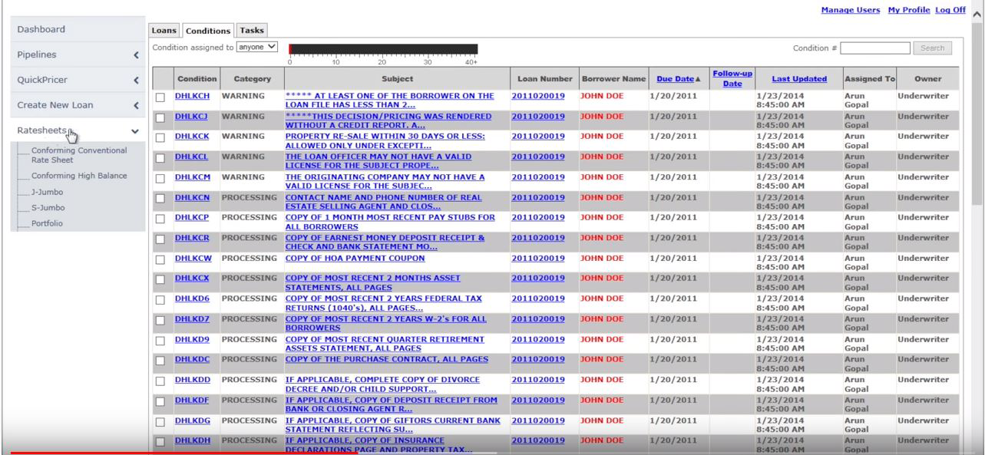The width and height of the screenshot is (985, 455).
Task: Expand the Pipelines sidebar chevron
Action: coord(136,55)
